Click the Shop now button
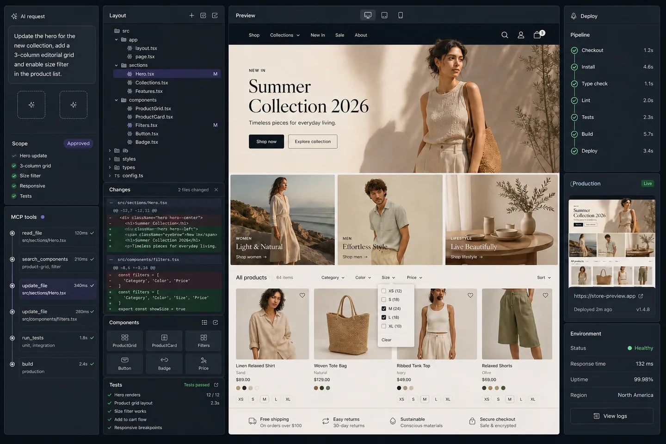The image size is (666, 444). tap(266, 142)
